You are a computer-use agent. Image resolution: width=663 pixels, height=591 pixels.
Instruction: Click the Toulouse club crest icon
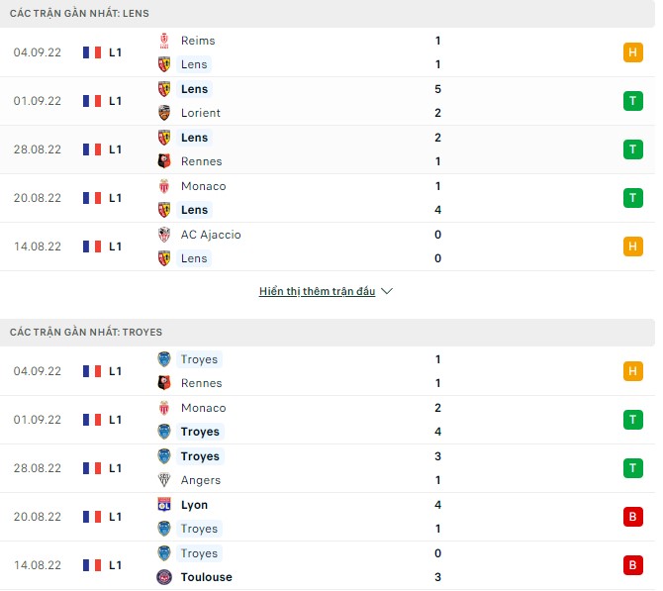point(164,577)
